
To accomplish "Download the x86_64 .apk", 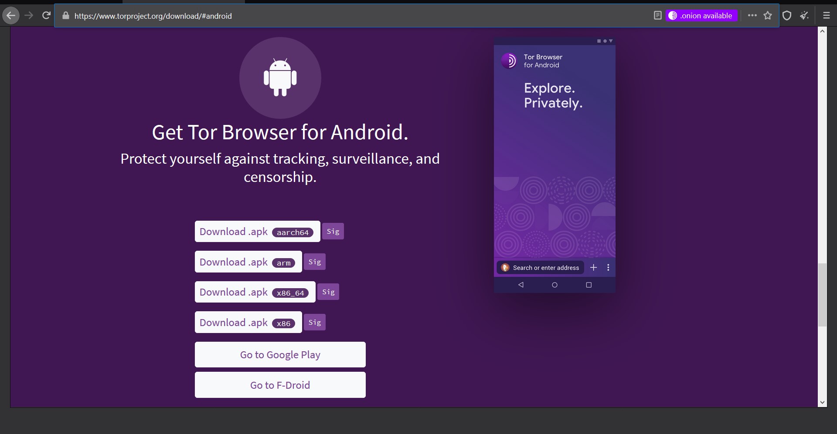I will [x=255, y=292].
